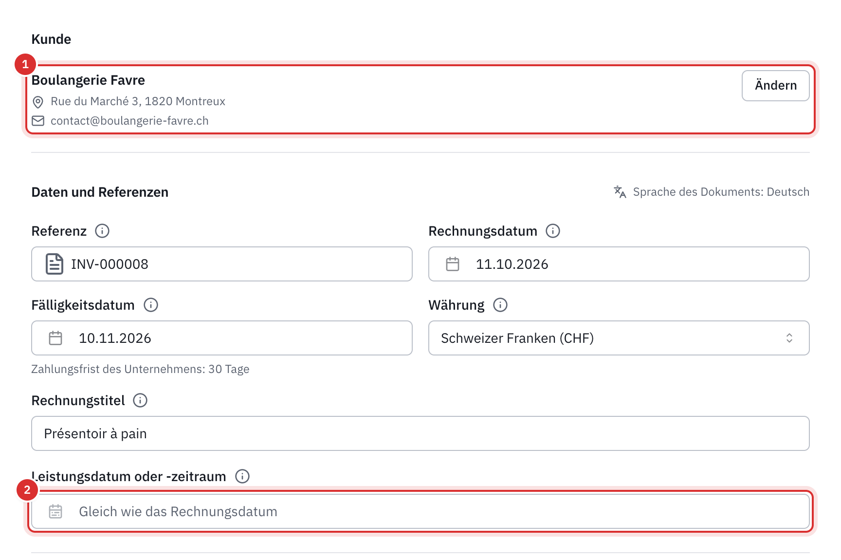Open the info icon next to Währung
The width and height of the screenshot is (841, 560).
pyautogui.click(x=500, y=305)
